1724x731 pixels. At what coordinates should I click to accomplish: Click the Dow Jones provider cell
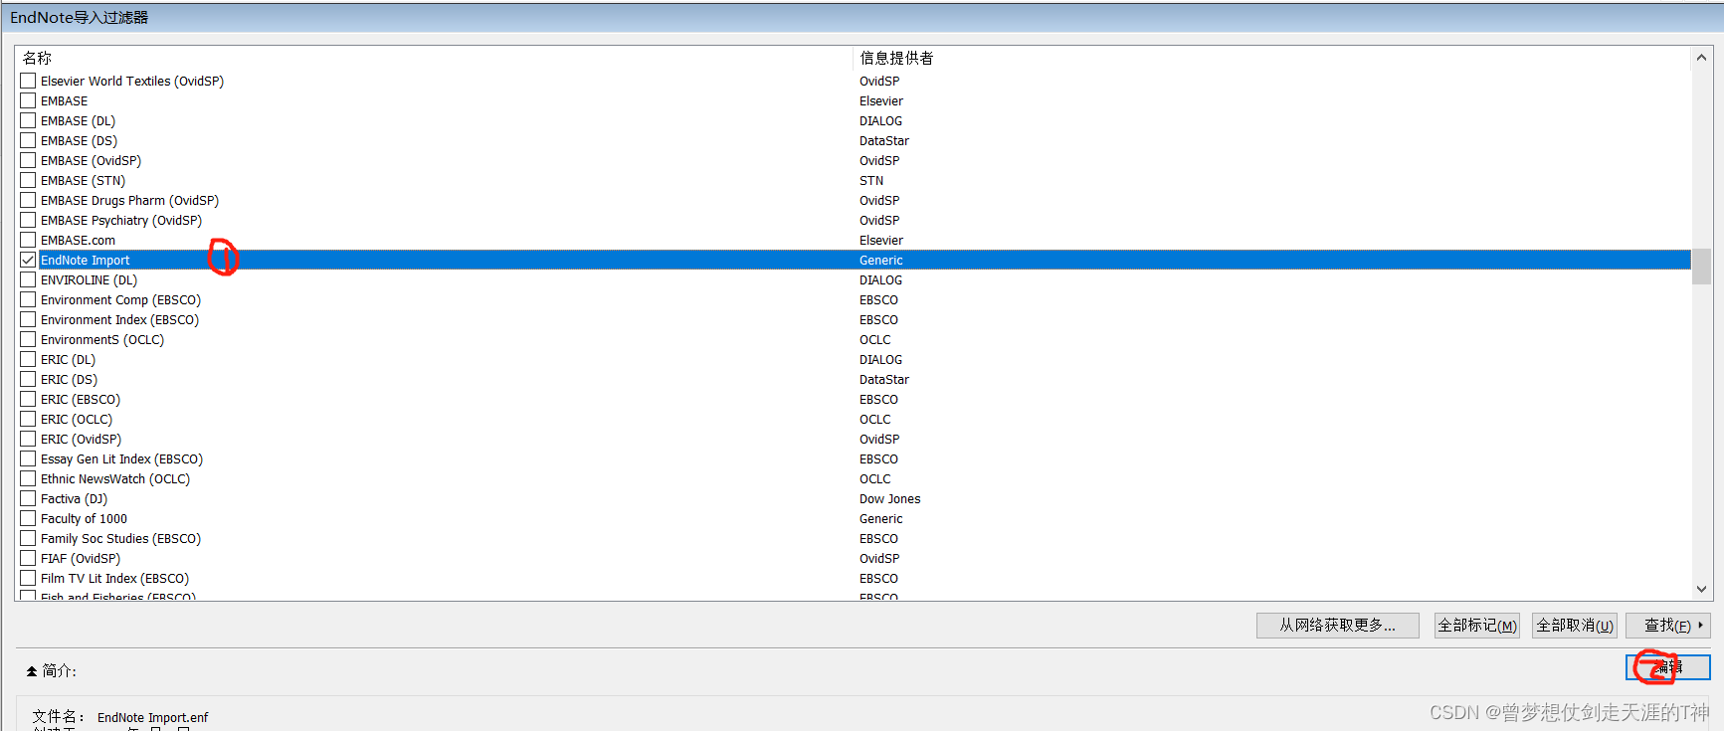[x=889, y=498]
